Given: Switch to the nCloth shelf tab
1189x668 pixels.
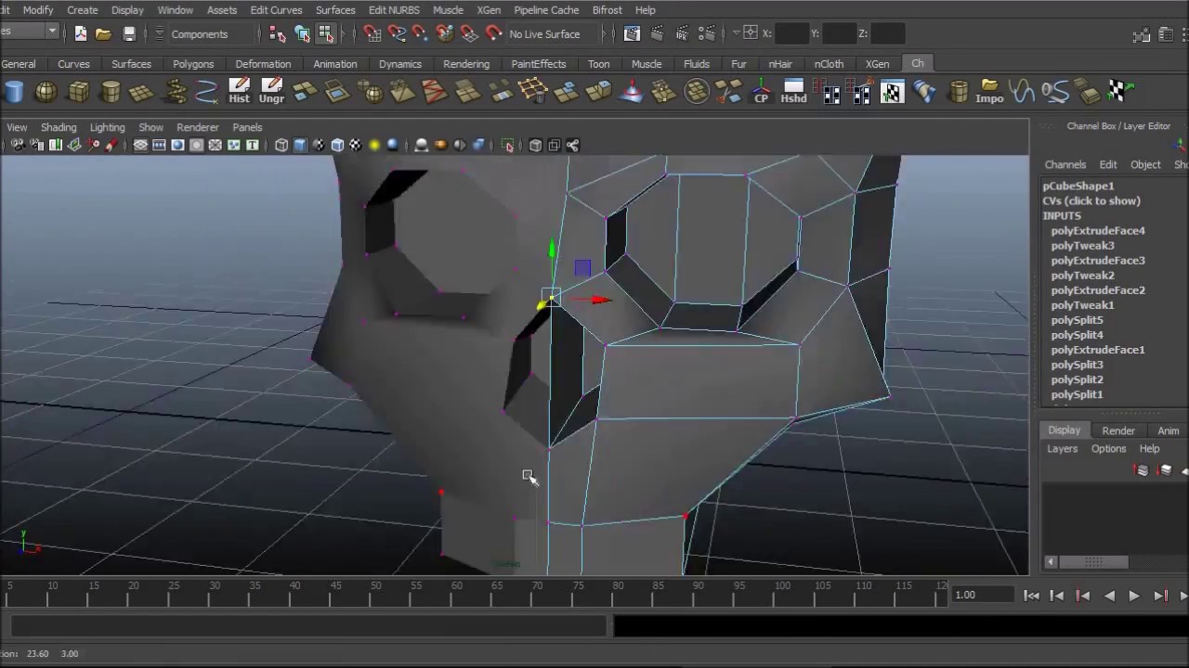Looking at the screenshot, I should point(829,64).
